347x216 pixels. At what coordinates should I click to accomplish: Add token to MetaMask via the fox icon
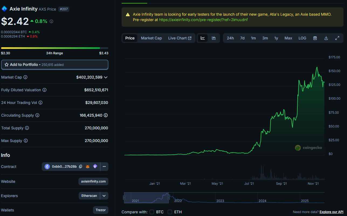coord(88,167)
